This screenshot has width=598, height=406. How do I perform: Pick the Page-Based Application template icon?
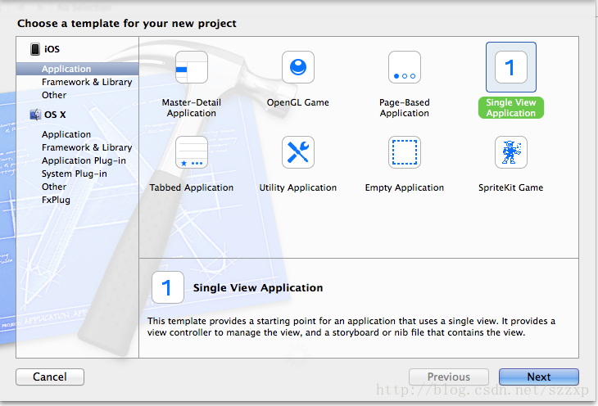point(404,67)
